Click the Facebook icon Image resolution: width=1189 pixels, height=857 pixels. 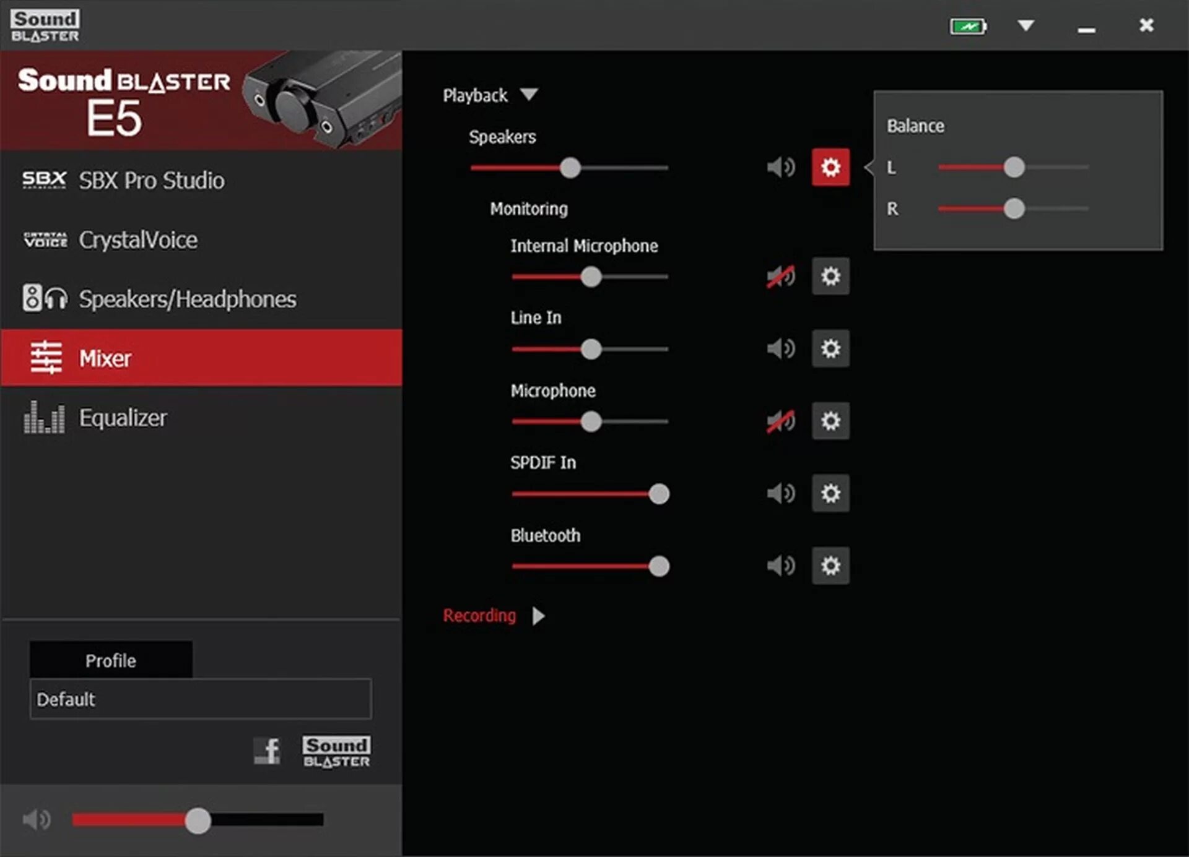click(268, 751)
